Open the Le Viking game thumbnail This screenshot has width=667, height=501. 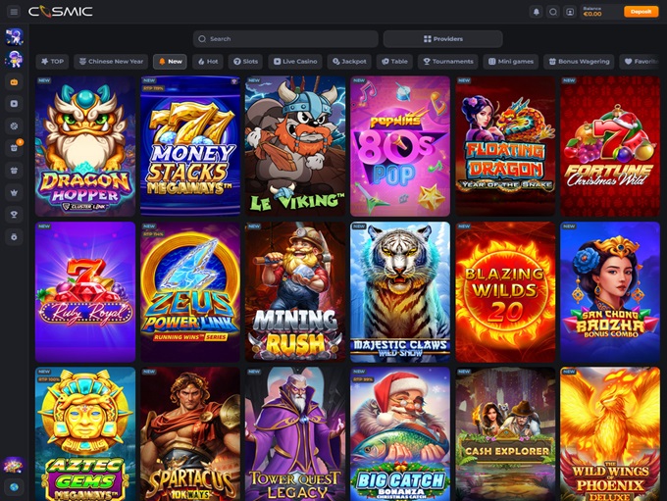click(x=295, y=145)
